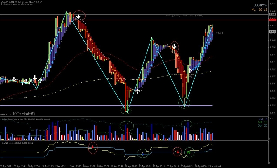Click the bottom price label on the main chart axis
This screenshot has height=168, width=279.
click(272, 113)
